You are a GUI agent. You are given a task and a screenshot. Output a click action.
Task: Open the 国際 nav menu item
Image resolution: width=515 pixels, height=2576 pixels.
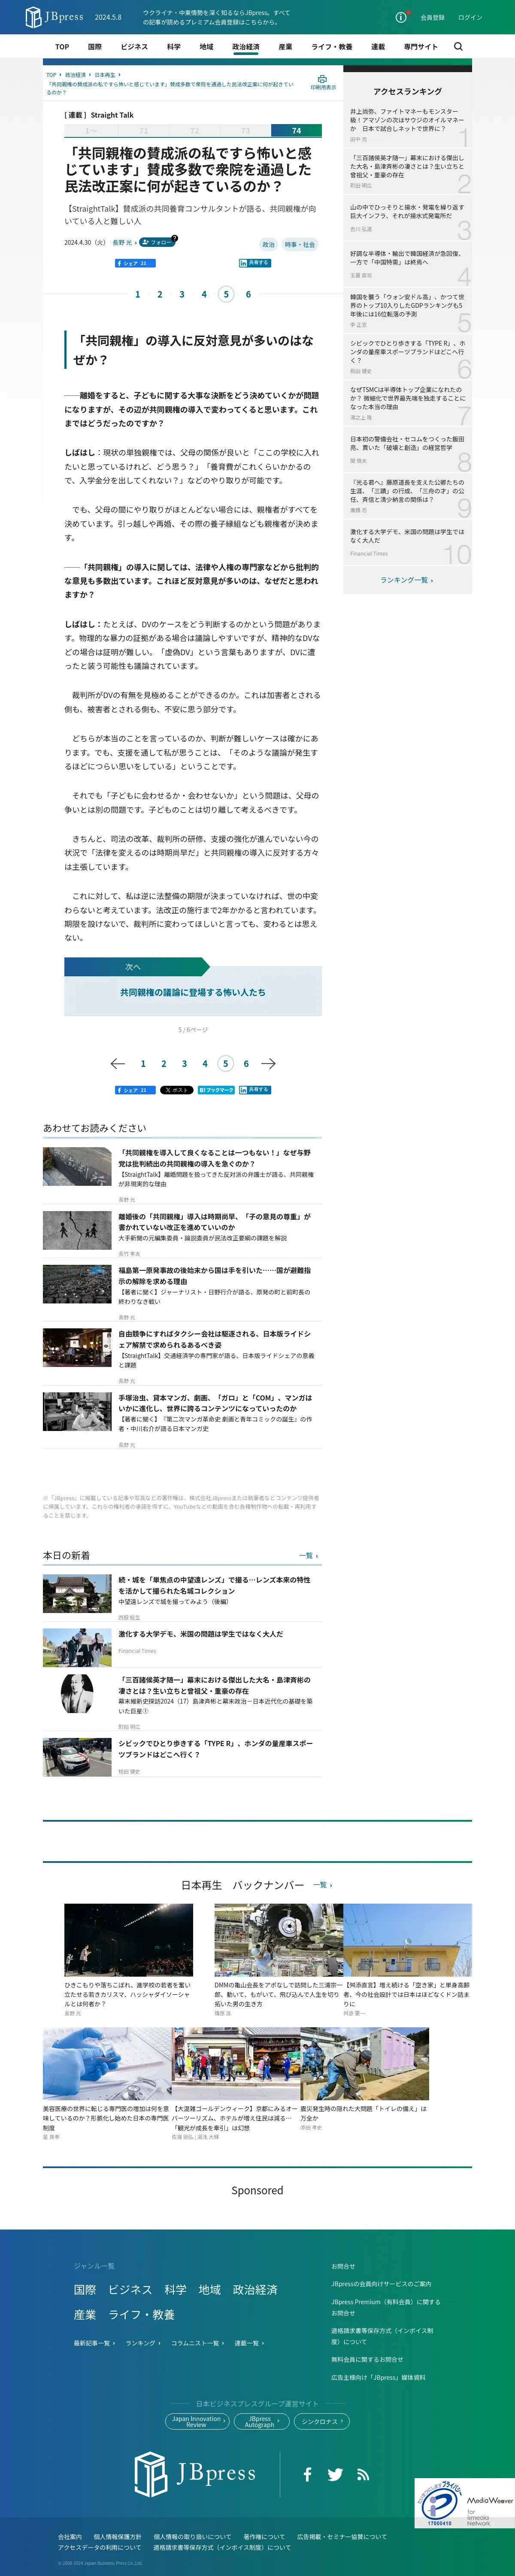(95, 47)
